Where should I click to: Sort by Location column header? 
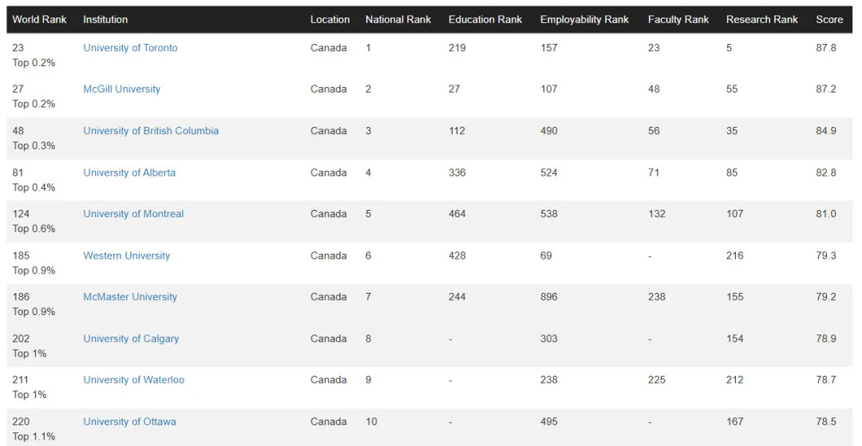330,19
